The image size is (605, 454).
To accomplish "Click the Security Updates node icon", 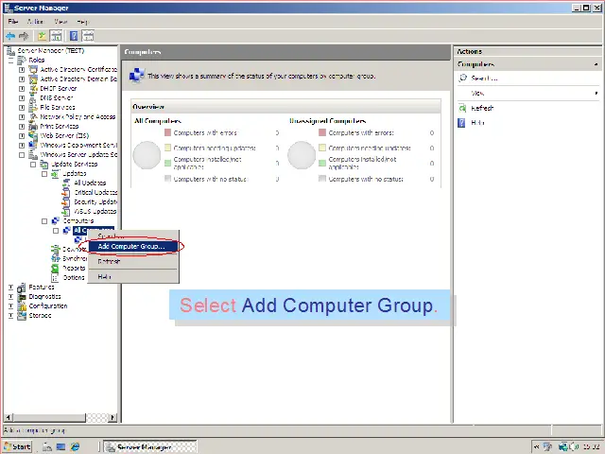I will point(66,201).
